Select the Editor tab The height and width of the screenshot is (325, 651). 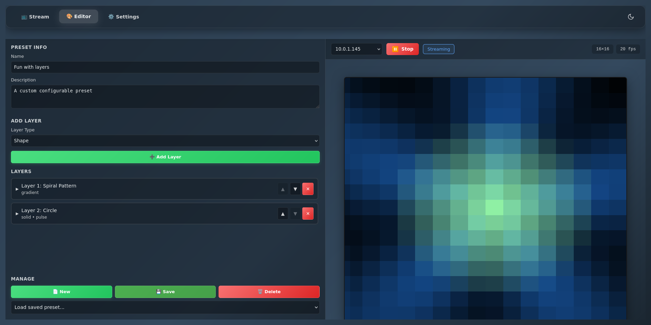click(79, 16)
